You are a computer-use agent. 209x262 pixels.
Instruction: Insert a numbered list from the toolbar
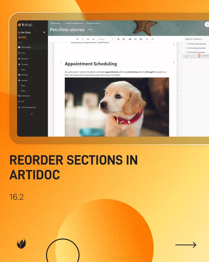tap(123, 39)
